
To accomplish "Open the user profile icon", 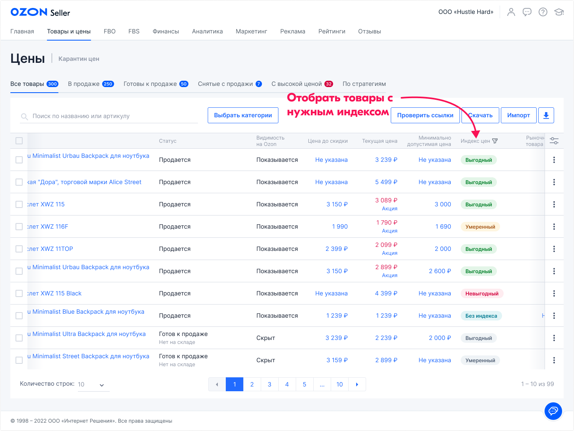I will click(511, 12).
